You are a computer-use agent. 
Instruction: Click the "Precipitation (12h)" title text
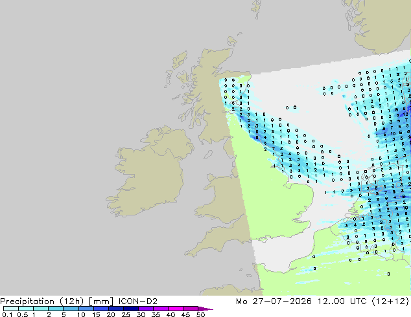point(41,301)
